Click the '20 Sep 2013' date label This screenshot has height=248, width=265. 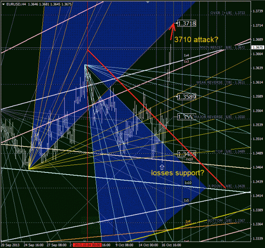[x=10, y=245]
